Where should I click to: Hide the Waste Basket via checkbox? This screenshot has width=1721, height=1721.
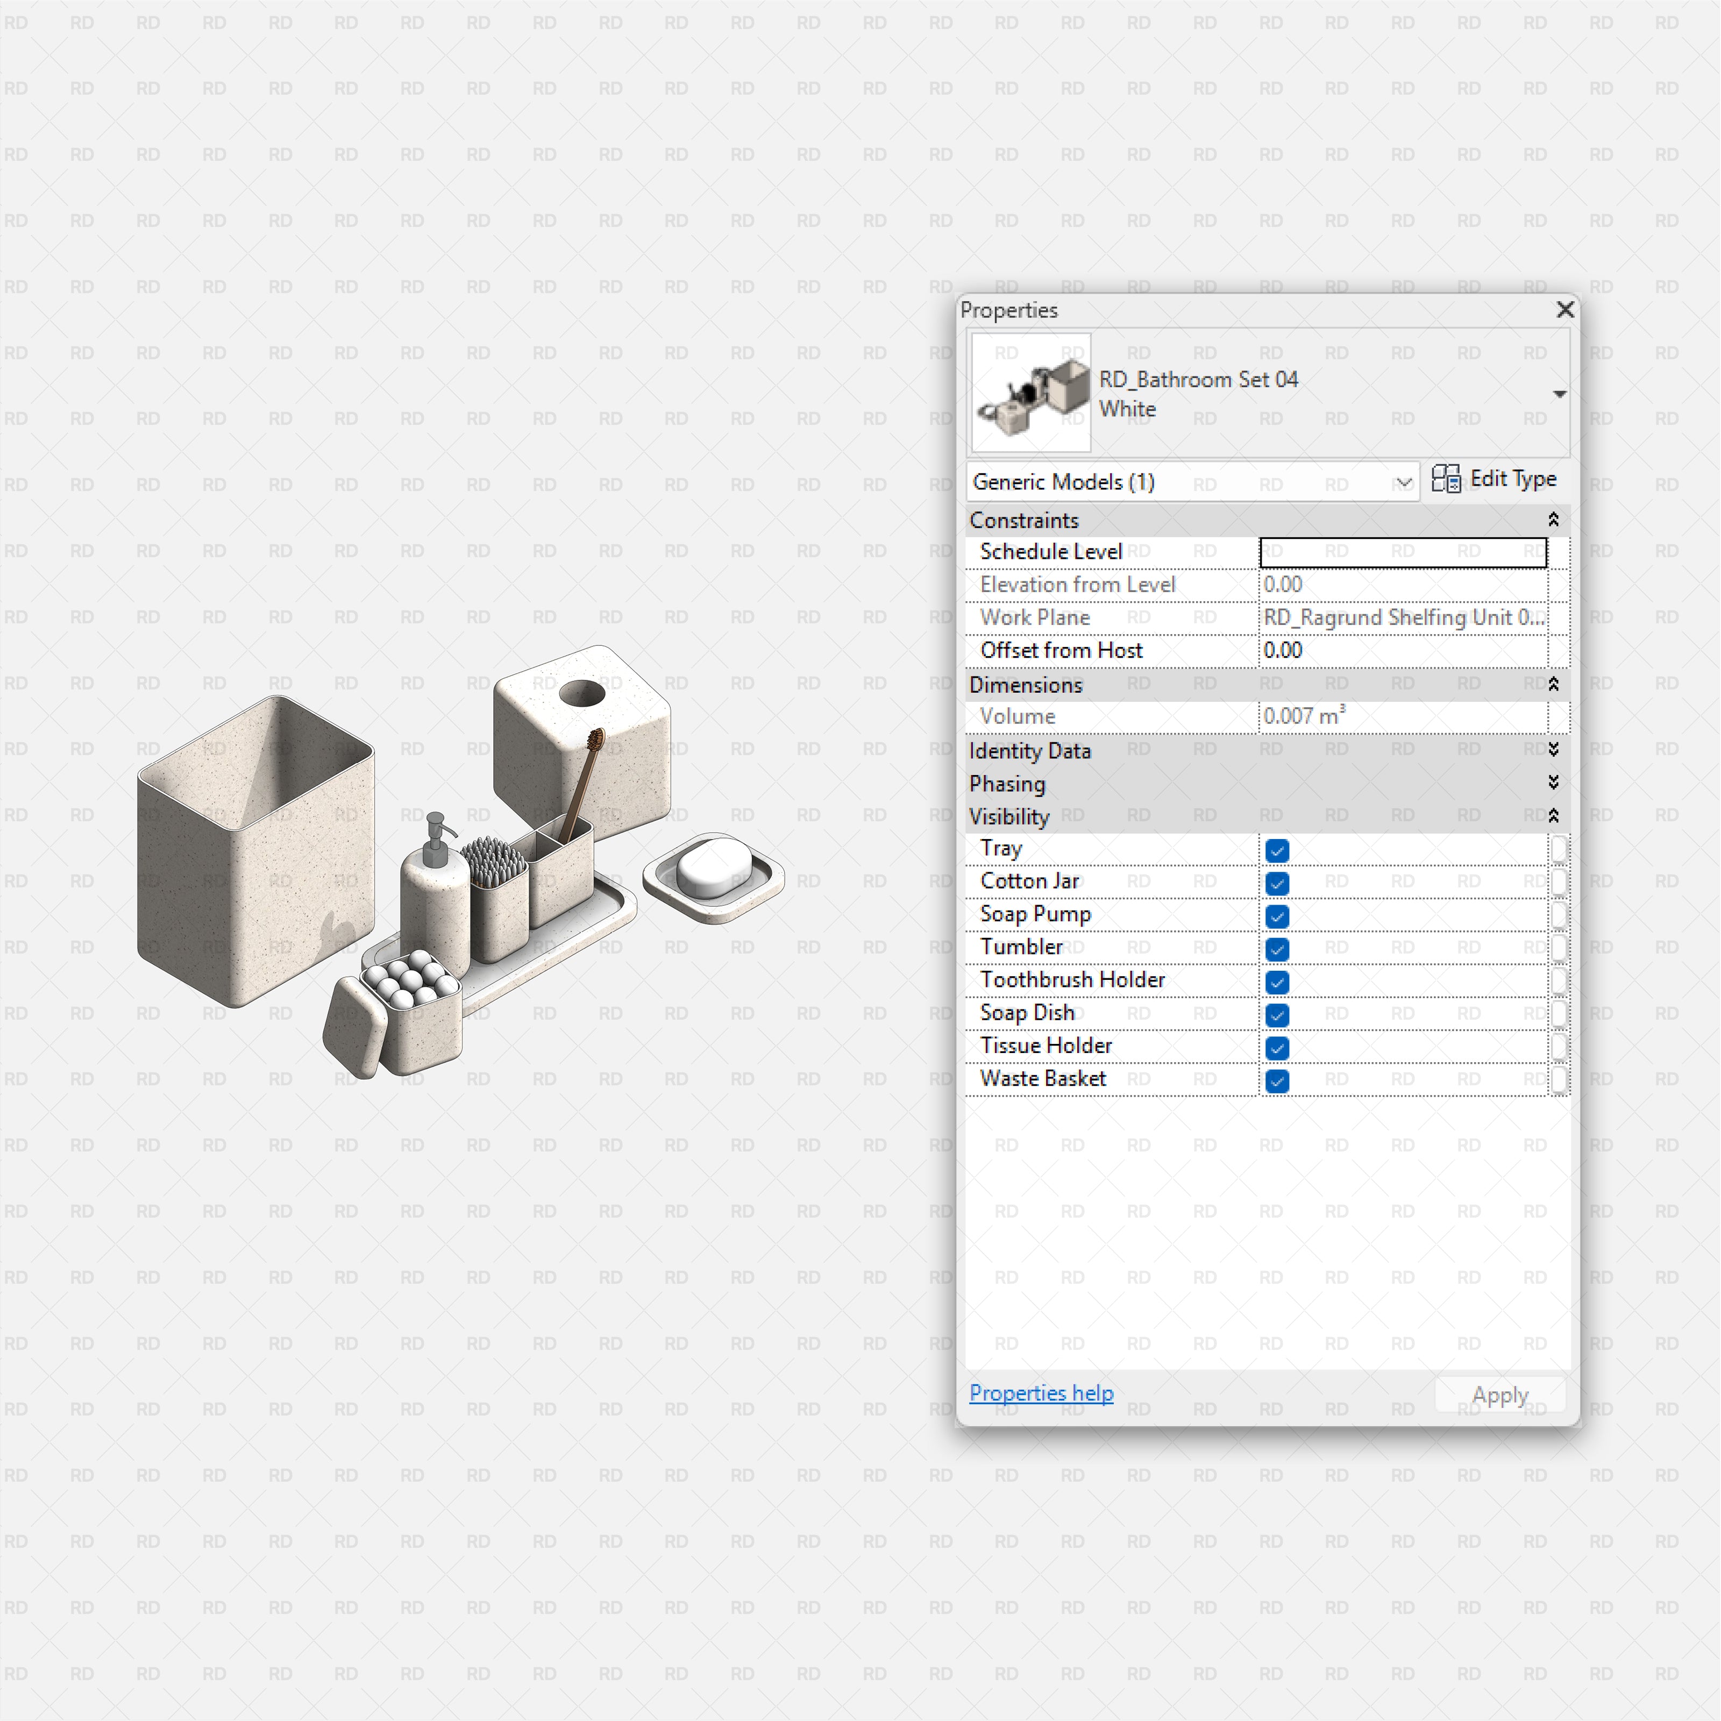1276,1082
